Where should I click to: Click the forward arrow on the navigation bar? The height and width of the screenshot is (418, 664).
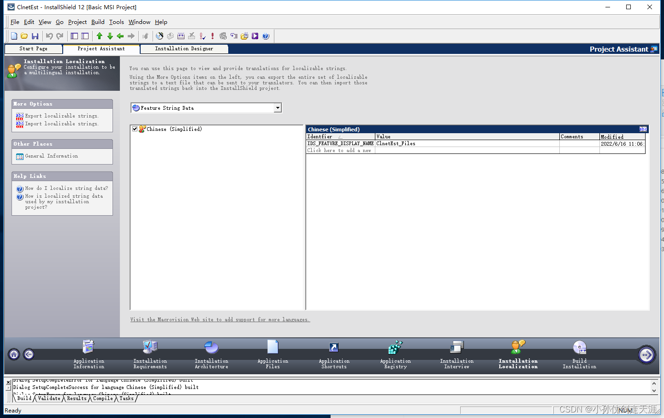click(646, 354)
